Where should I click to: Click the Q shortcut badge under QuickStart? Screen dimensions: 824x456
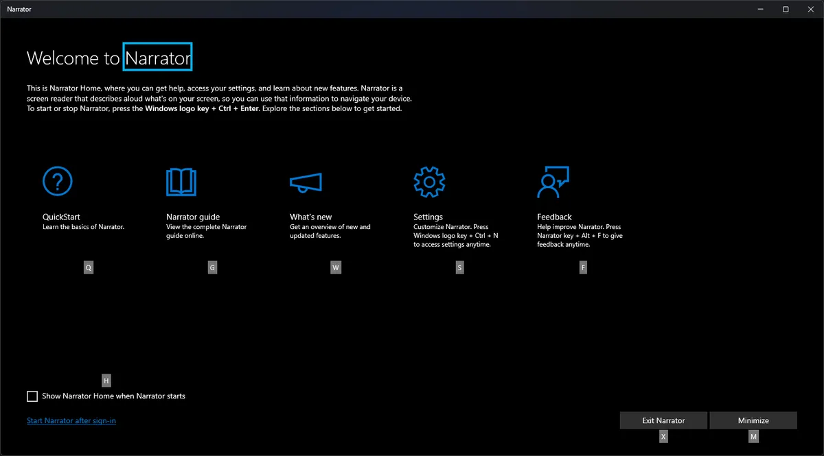pyautogui.click(x=89, y=267)
